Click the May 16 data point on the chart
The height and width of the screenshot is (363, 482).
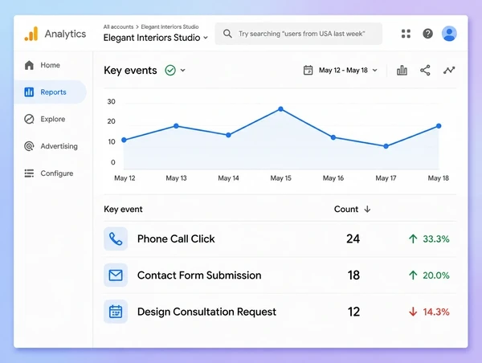333,137
